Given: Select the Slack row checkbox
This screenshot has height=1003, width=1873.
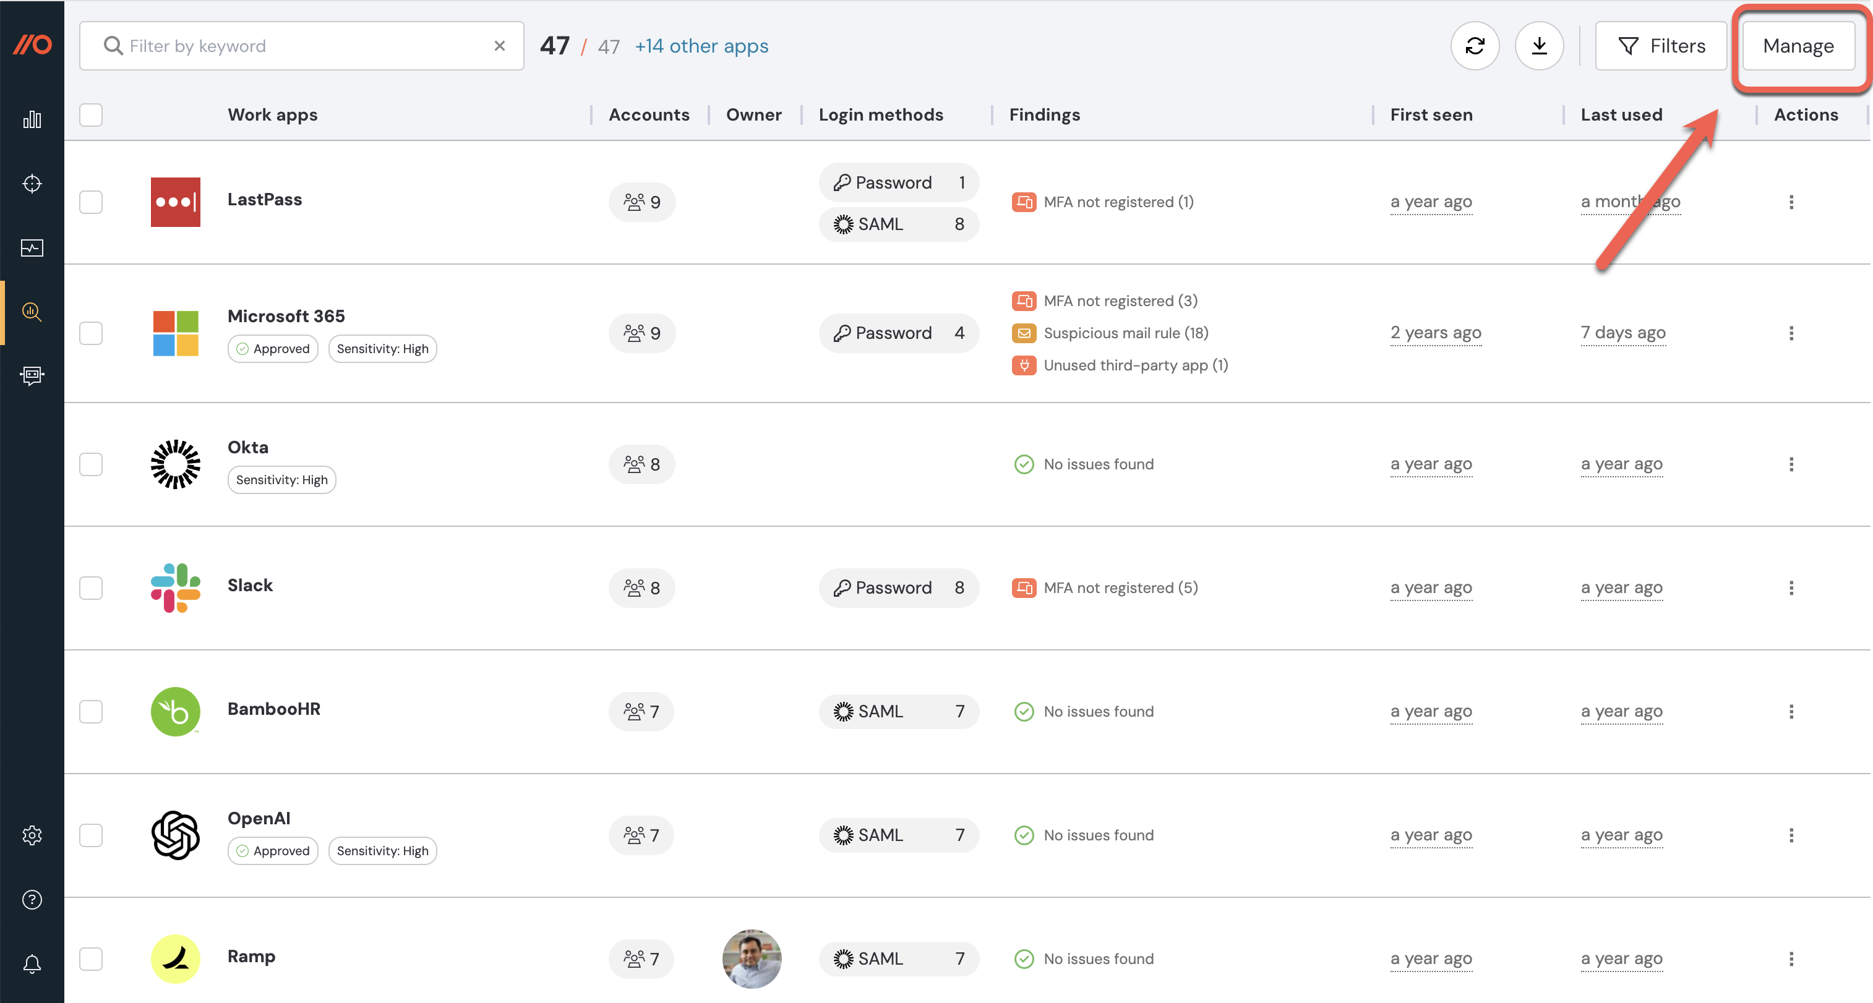Looking at the screenshot, I should coord(91,587).
